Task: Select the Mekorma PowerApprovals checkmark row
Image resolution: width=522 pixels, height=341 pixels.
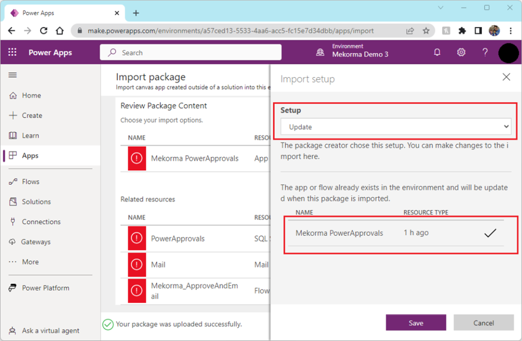Action: point(394,233)
